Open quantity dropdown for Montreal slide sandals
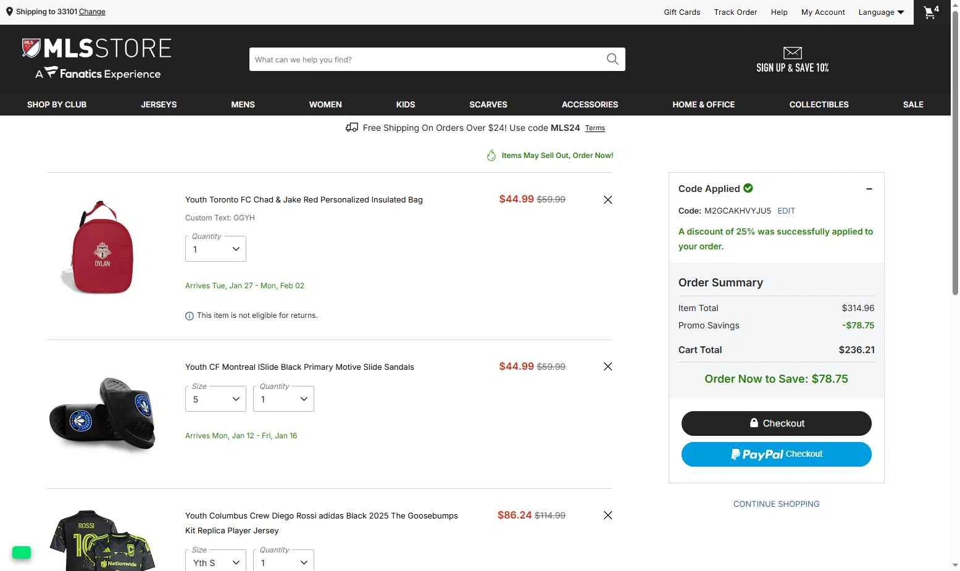 (x=283, y=399)
